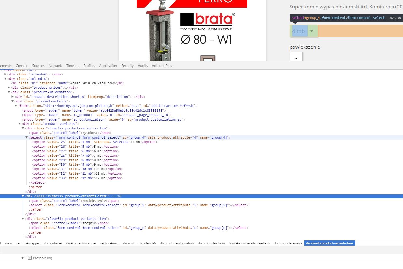Open the Adblock Plus tab
This screenshot has width=403, height=269.
tap(162, 66)
